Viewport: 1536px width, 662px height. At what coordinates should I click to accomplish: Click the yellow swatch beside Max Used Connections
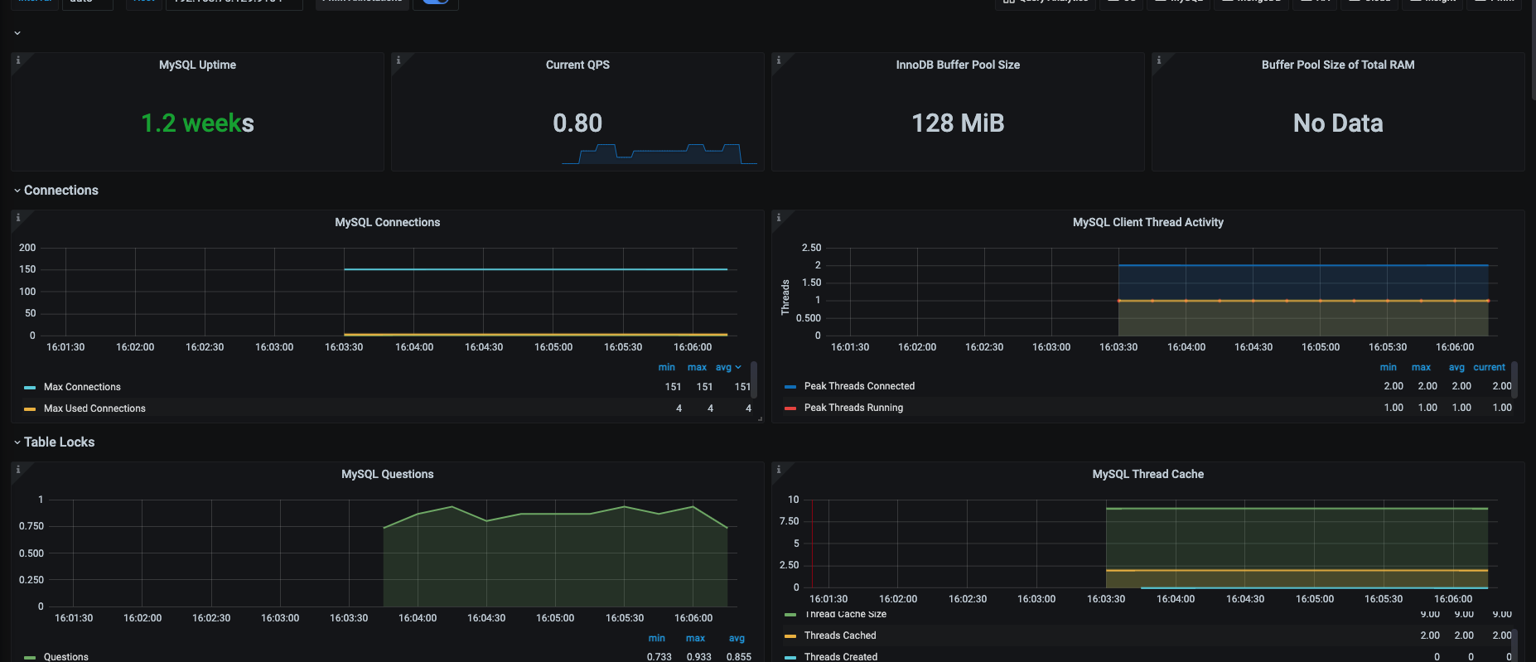[30, 408]
